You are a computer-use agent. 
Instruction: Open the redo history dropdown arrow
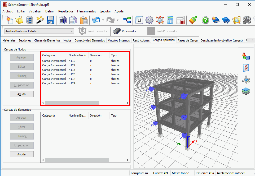pyautogui.click(x=117, y=20)
